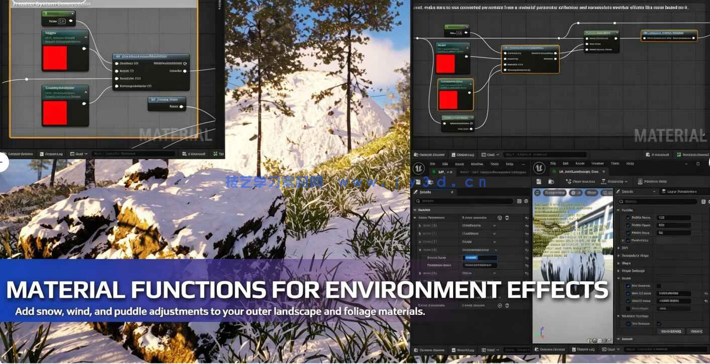
Task: Click the Unreal Engine logo above the preview viewport
Action: (539, 168)
